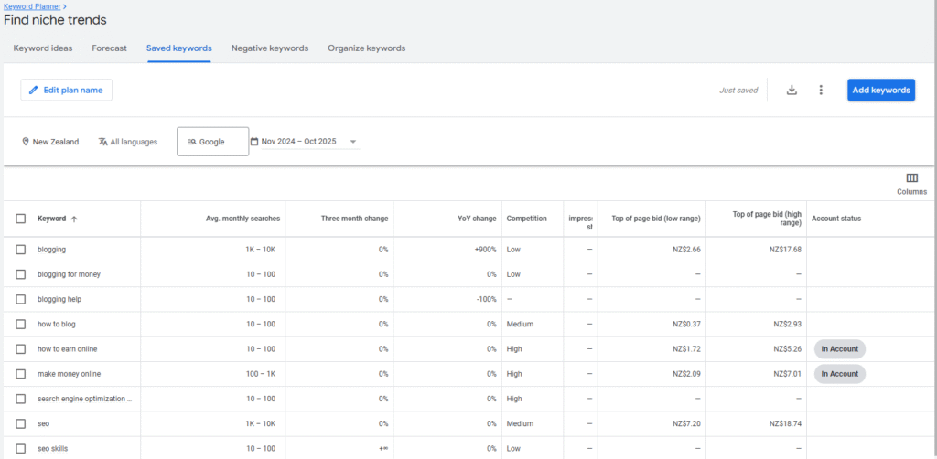Click the search network icon in Google box
This screenshot has height=459, width=937.
(x=192, y=142)
